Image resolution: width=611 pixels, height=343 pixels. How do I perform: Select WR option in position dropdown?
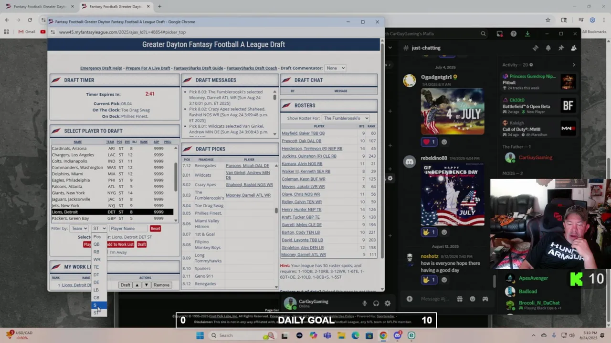tap(97, 260)
